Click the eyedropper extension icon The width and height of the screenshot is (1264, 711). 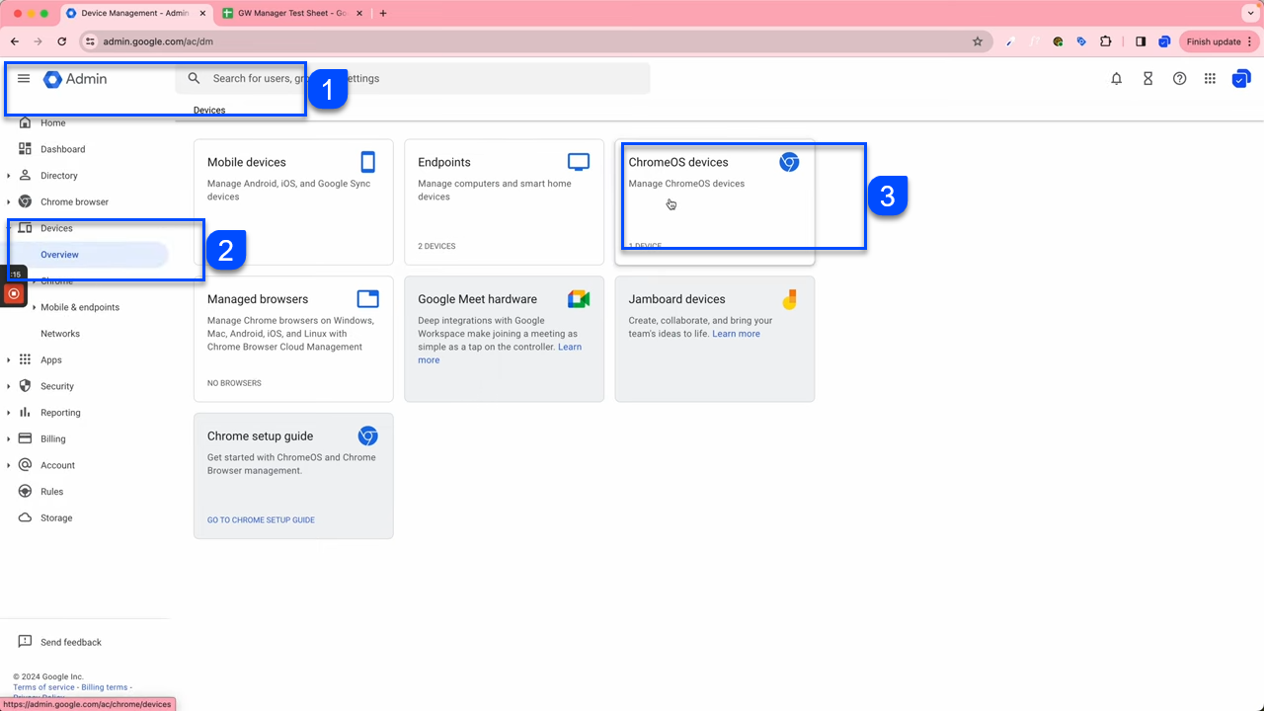(1010, 41)
